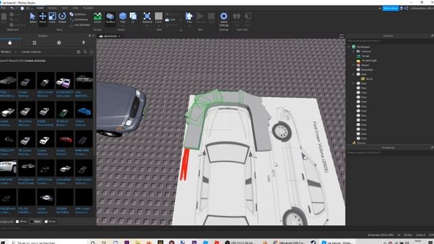The image size is (434, 244).
Task: Choose the Select tool in the ribbon
Action: coord(33,18)
